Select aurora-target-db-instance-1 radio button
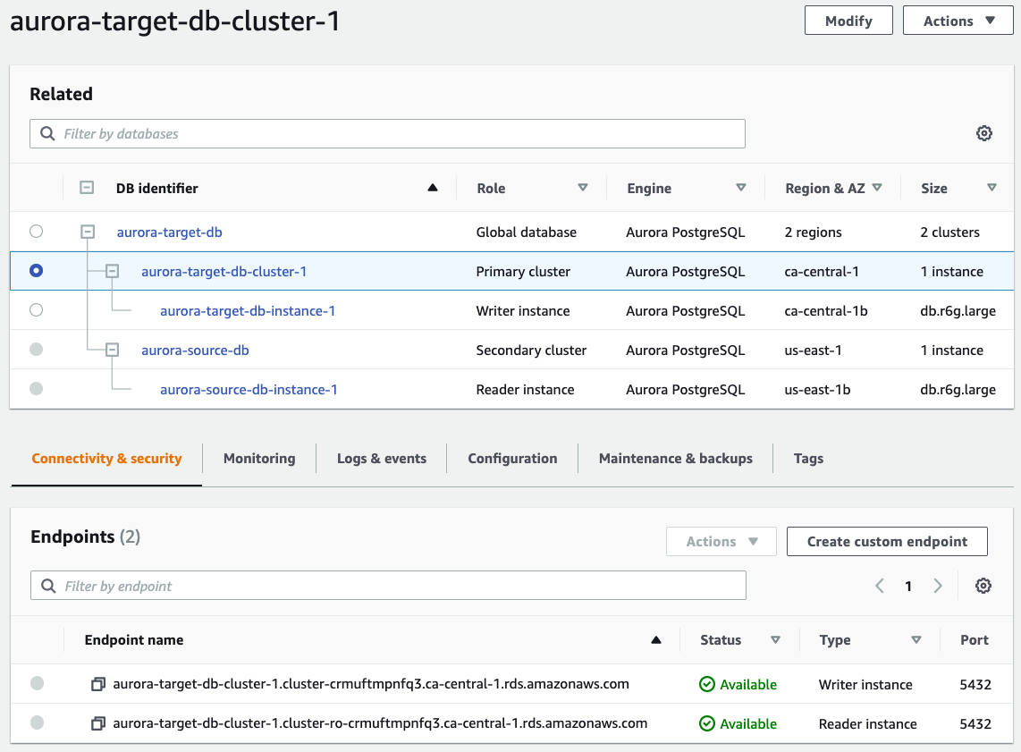This screenshot has width=1021, height=752. coord(36,310)
